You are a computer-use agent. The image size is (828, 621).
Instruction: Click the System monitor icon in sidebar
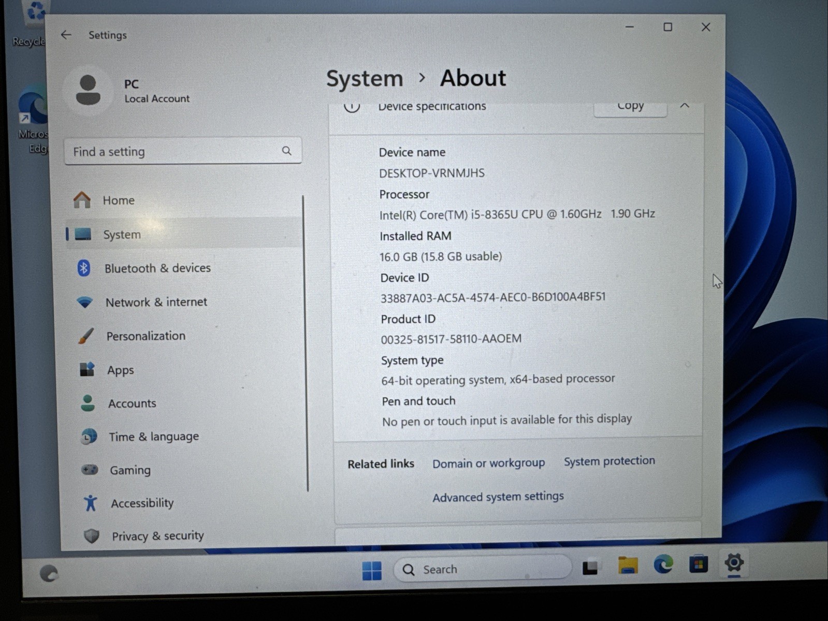tap(83, 234)
